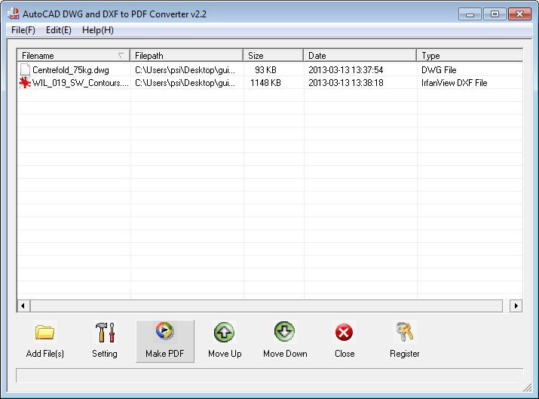Open the File(F) menu
The height and width of the screenshot is (399, 539).
click(23, 30)
